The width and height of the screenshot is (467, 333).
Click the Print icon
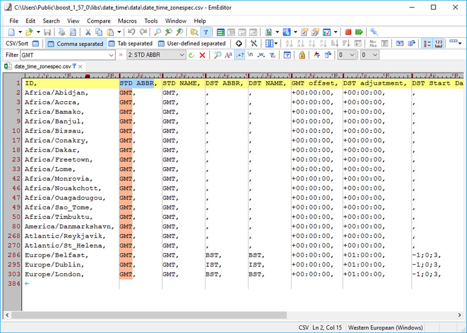(62, 32)
